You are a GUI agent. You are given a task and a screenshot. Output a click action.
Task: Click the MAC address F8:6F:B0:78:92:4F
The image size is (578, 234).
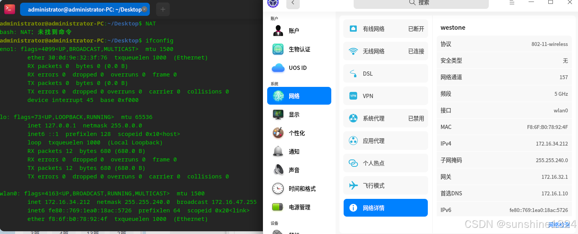pos(547,127)
